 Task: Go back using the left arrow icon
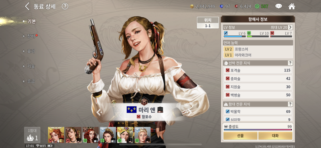click(27, 6)
